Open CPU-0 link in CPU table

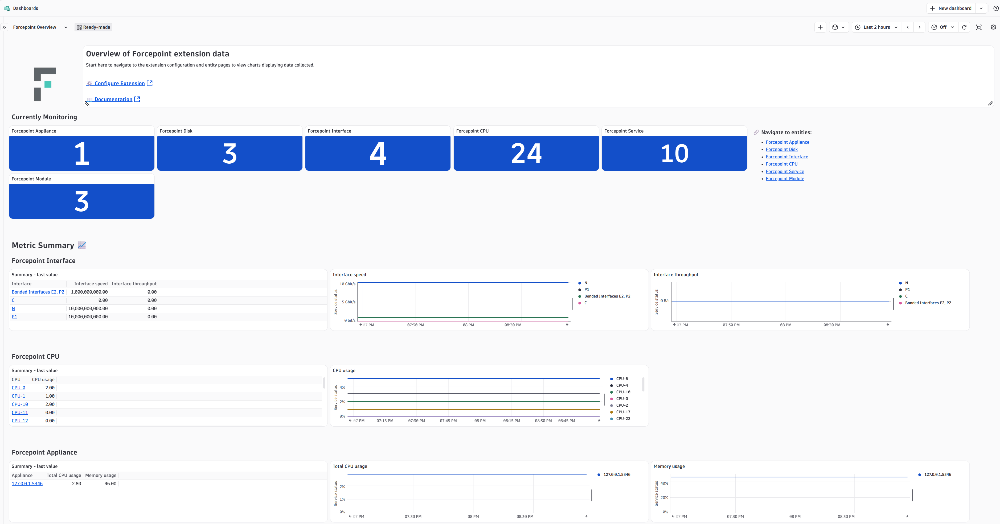tap(18, 388)
